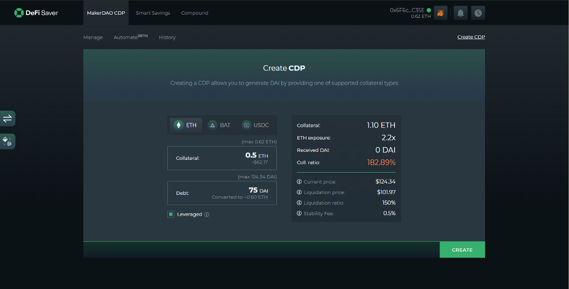
Task: Click info icon next to Liquidation price
Action: coord(299,193)
